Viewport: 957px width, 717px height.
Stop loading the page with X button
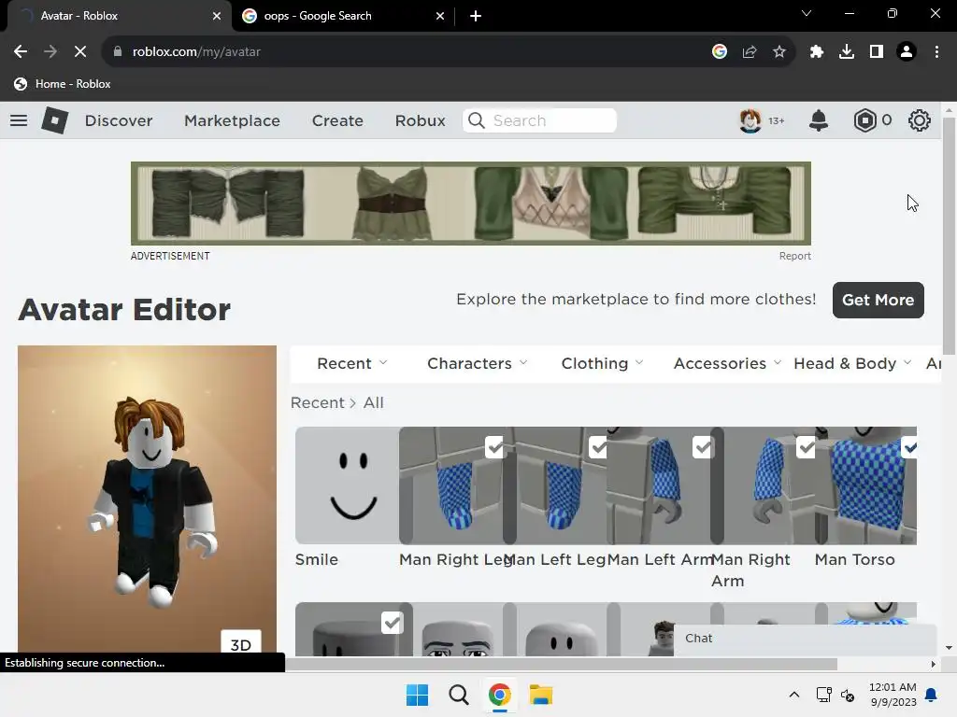[80, 52]
